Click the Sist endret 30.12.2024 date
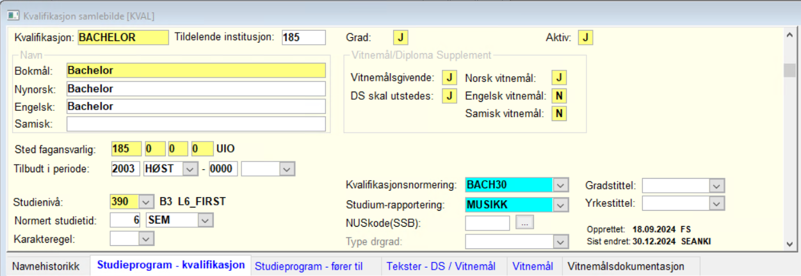 click(x=654, y=241)
